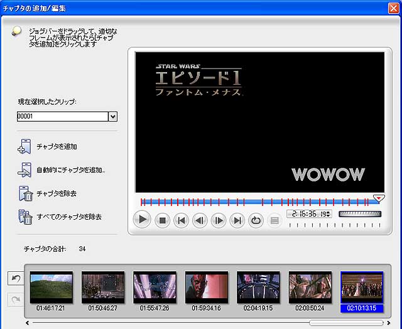Click the clip name field showing 00001
Screen dimensions: 402x329
click(x=62, y=116)
